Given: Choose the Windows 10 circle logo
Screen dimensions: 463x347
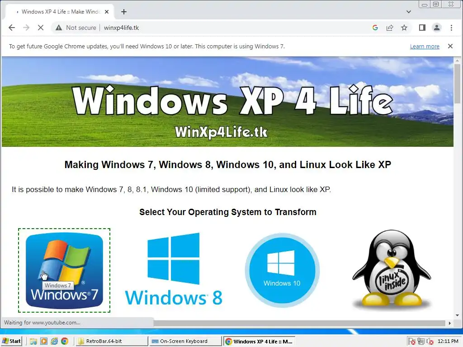Looking at the screenshot, I should click(x=282, y=270).
